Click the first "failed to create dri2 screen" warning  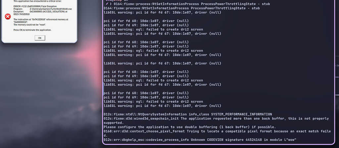pos(153,29)
